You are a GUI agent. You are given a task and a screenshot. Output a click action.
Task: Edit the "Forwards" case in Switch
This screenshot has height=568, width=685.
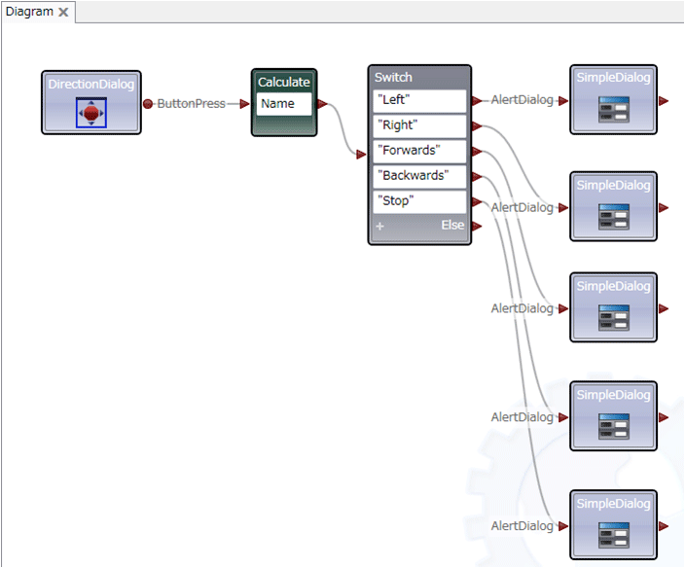coord(419,151)
